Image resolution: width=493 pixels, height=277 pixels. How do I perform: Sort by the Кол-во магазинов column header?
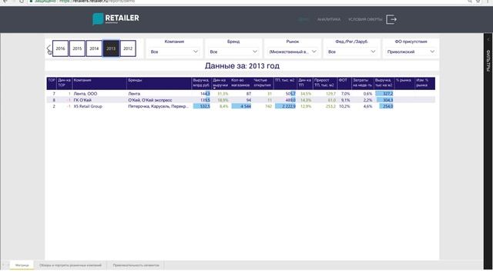pos(241,83)
